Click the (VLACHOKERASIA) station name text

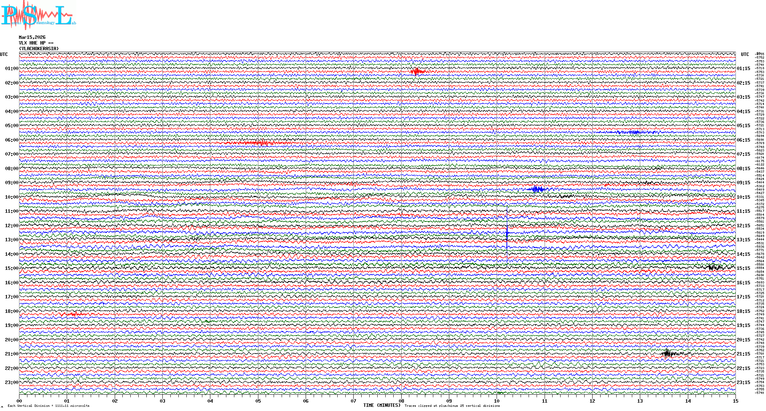click(x=39, y=49)
